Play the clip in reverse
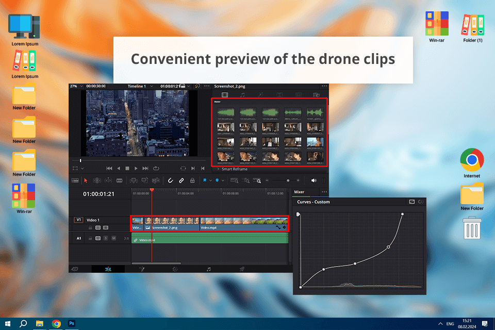 (x=119, y=169)
